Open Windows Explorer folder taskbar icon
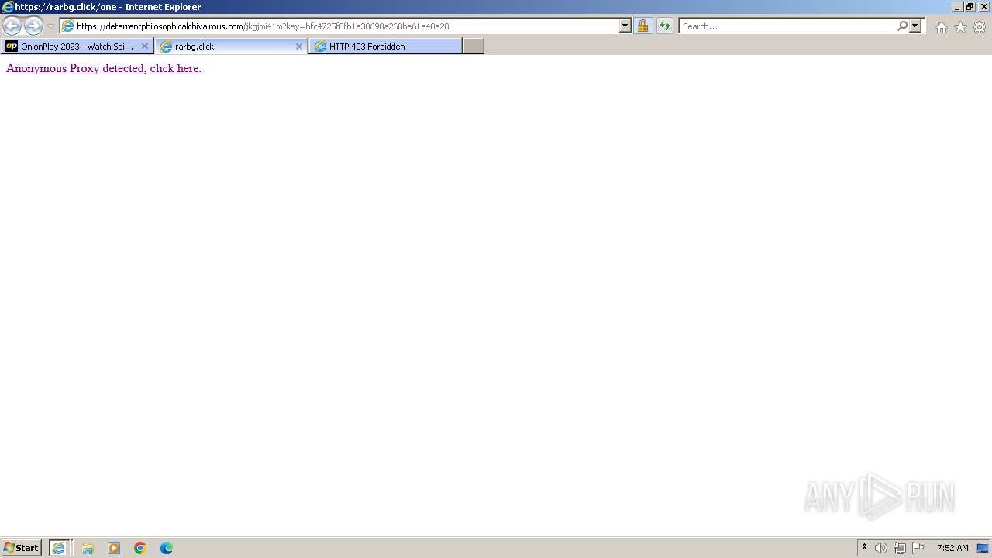This screenshot has height=558, width=992. pyautogui.click(x=88, y=548)
